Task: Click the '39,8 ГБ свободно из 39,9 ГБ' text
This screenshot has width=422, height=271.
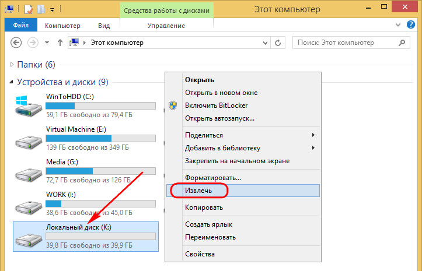Action: click(89, 245)
